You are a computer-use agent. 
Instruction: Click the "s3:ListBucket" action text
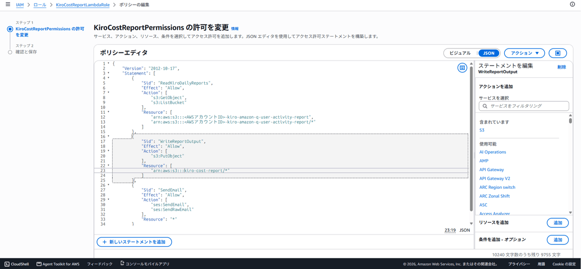pos(169,103)
